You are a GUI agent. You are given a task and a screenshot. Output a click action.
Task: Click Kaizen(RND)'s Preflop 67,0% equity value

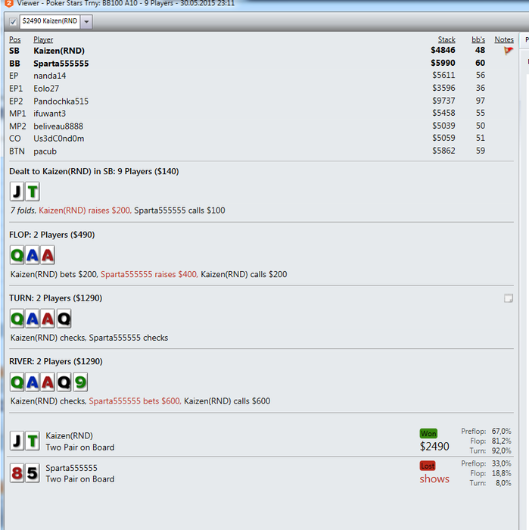501,432
